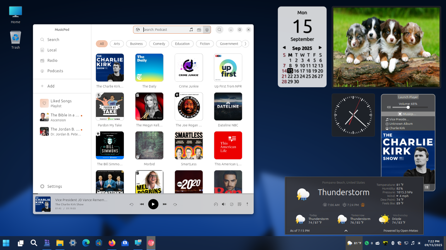
Task: Open Podcasts in the sidebar
Action: (x=55, y=71)
